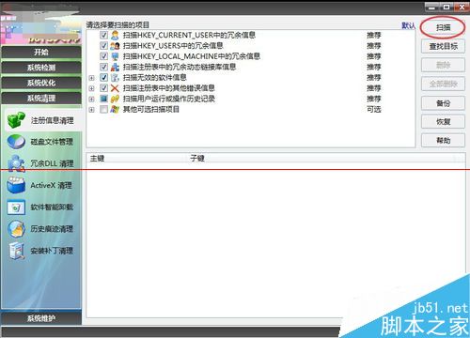
Task: Click users icon beside 扫描HKEY_USERS row
Action: tap(115, 46)
